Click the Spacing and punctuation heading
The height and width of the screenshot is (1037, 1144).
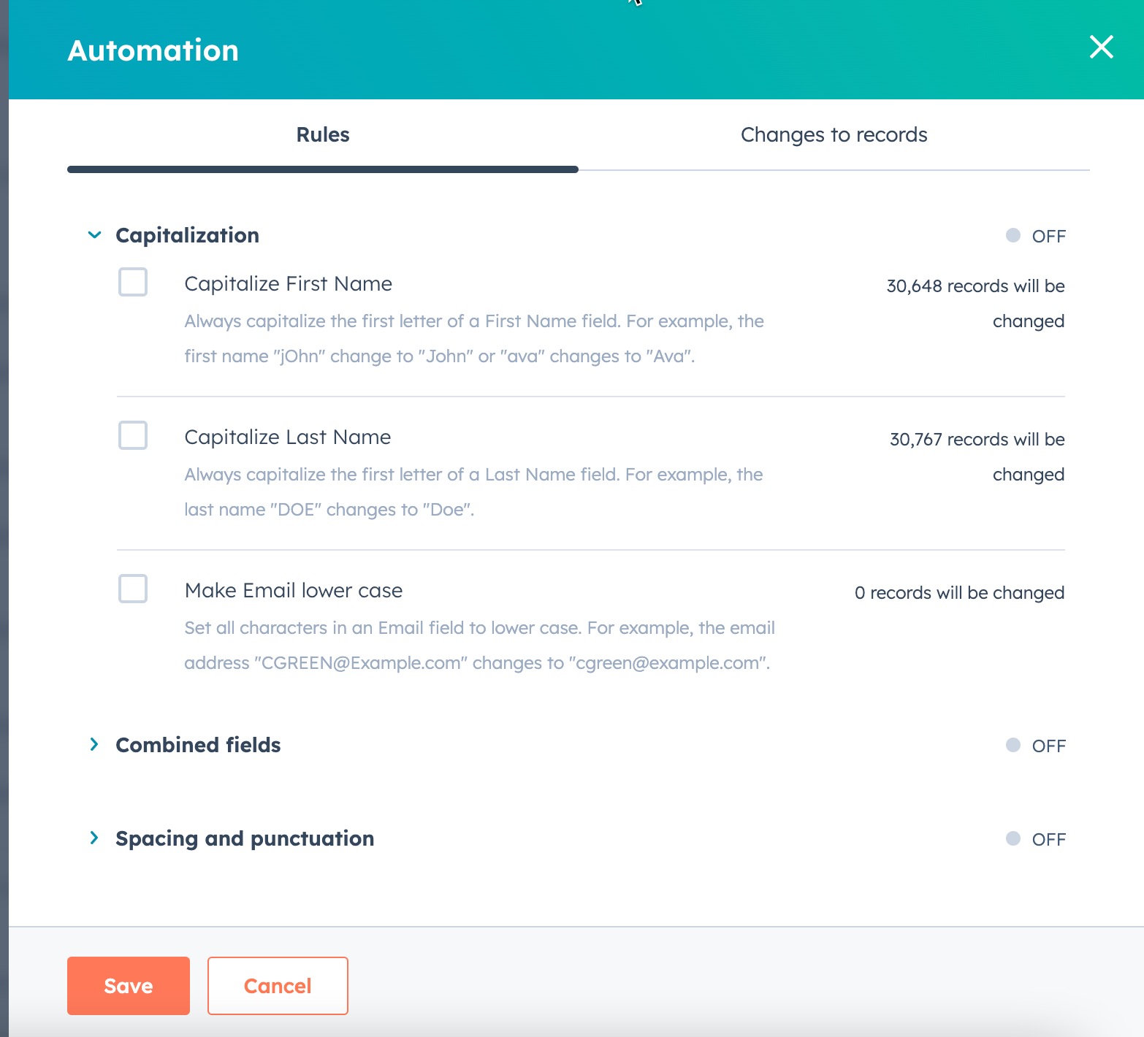click(x=245, y=838)
